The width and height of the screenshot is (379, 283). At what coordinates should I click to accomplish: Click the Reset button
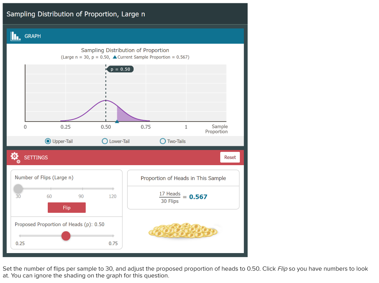(x=230, y=157)
